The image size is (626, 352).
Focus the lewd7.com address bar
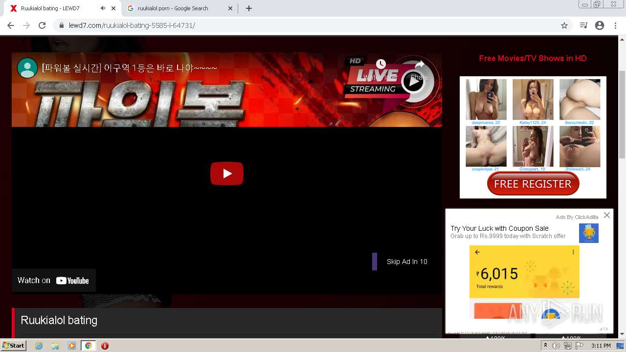tap(313, 25)
